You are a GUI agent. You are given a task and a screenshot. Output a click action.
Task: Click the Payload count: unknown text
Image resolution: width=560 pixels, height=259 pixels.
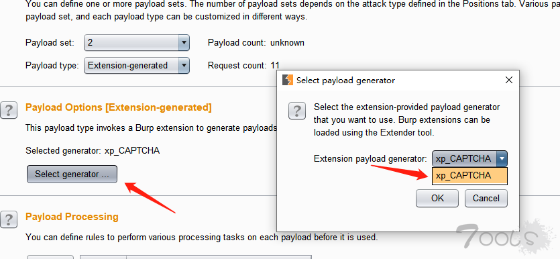(256, 43)
